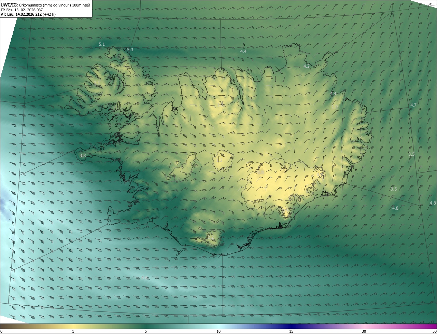
Task: Click the 5.1 value label on the map
Action: coord(102,44)
